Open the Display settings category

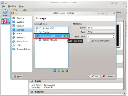22,26
